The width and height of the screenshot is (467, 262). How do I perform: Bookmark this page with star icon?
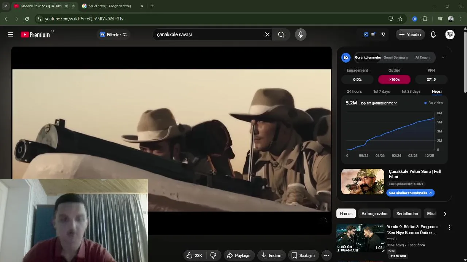(x=400, y=19)
